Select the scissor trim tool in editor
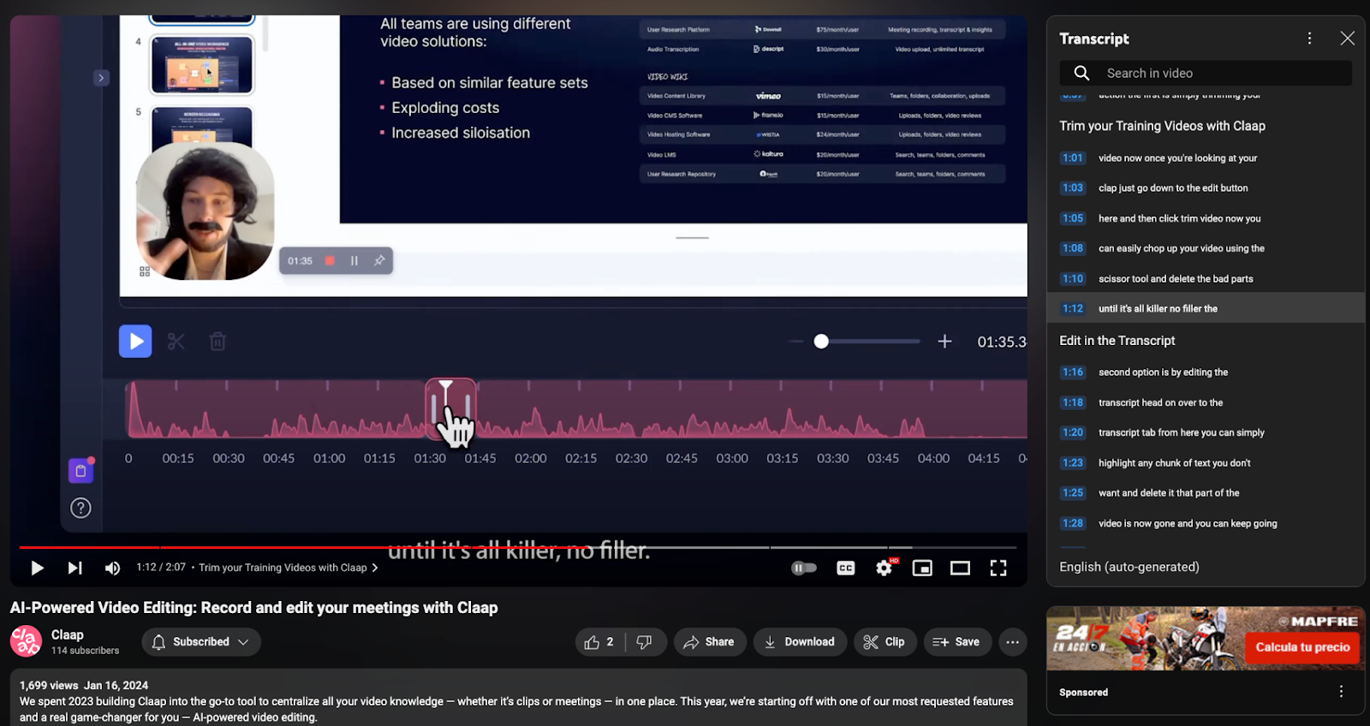 [x=176, y=342]
